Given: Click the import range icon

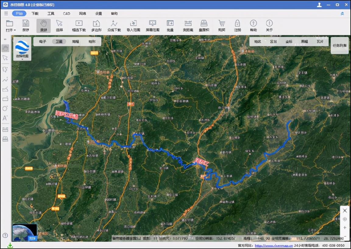Looking at the screenshot, I should [133, 23].
